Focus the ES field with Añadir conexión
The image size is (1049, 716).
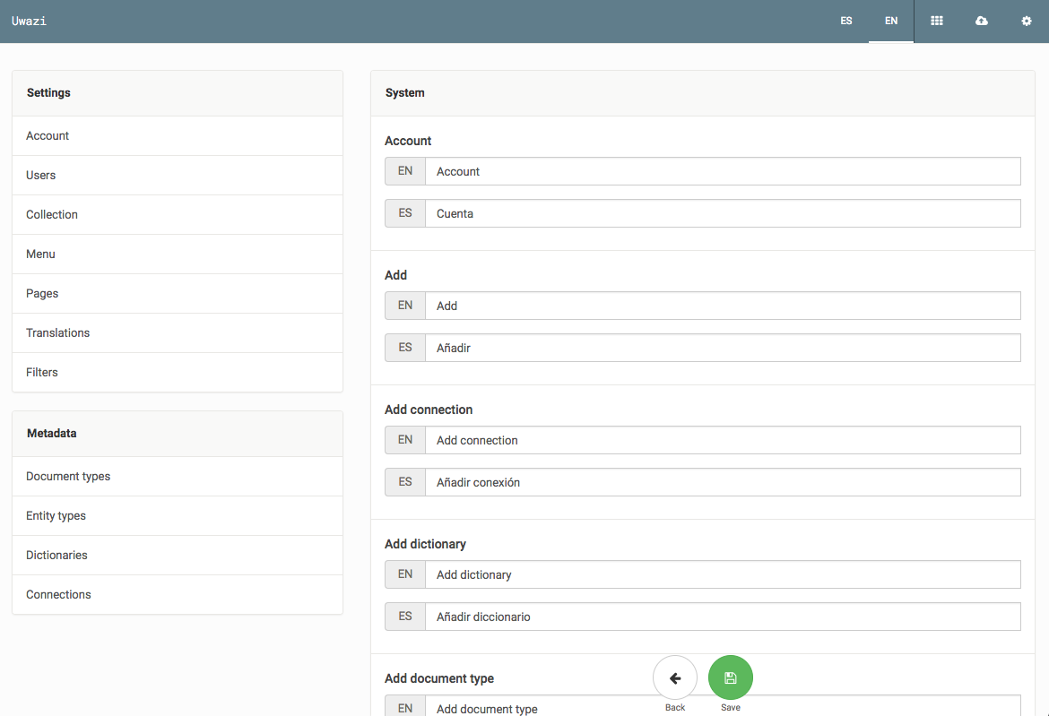(x=722, y=482)
